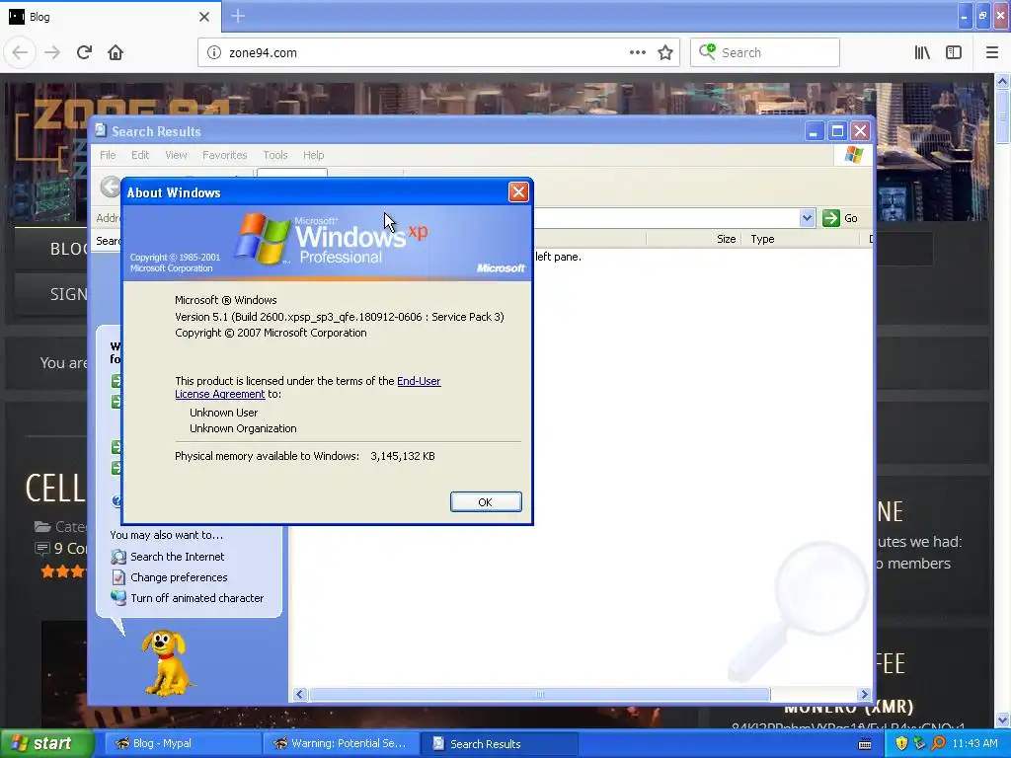1011x758 pixels.
Task: Click the browser Search box
Action: (765, 53)
